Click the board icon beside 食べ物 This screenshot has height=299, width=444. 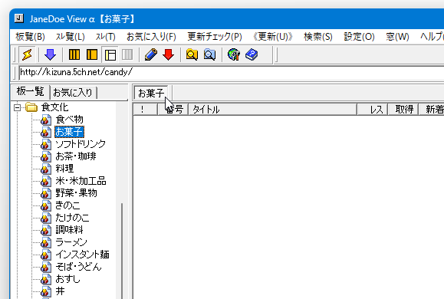coord(46,120)
